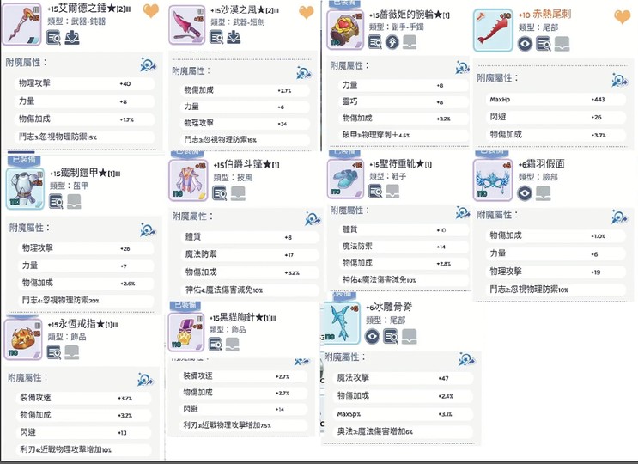
Task: Click the 神佑4:魔法傷害減免10% row under 伯爵斗篷
Action: tap(249, 290)
